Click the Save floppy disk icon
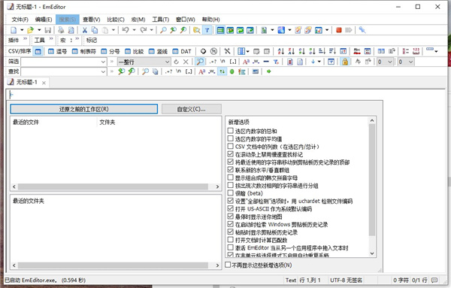 coord(48,30)
